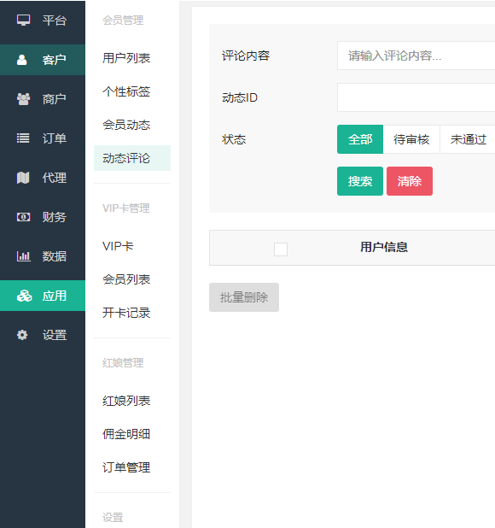The height and width of the screenshot is (528, 495).
Task: Focus the 评论内容 input field
Action: coord(416,56)
